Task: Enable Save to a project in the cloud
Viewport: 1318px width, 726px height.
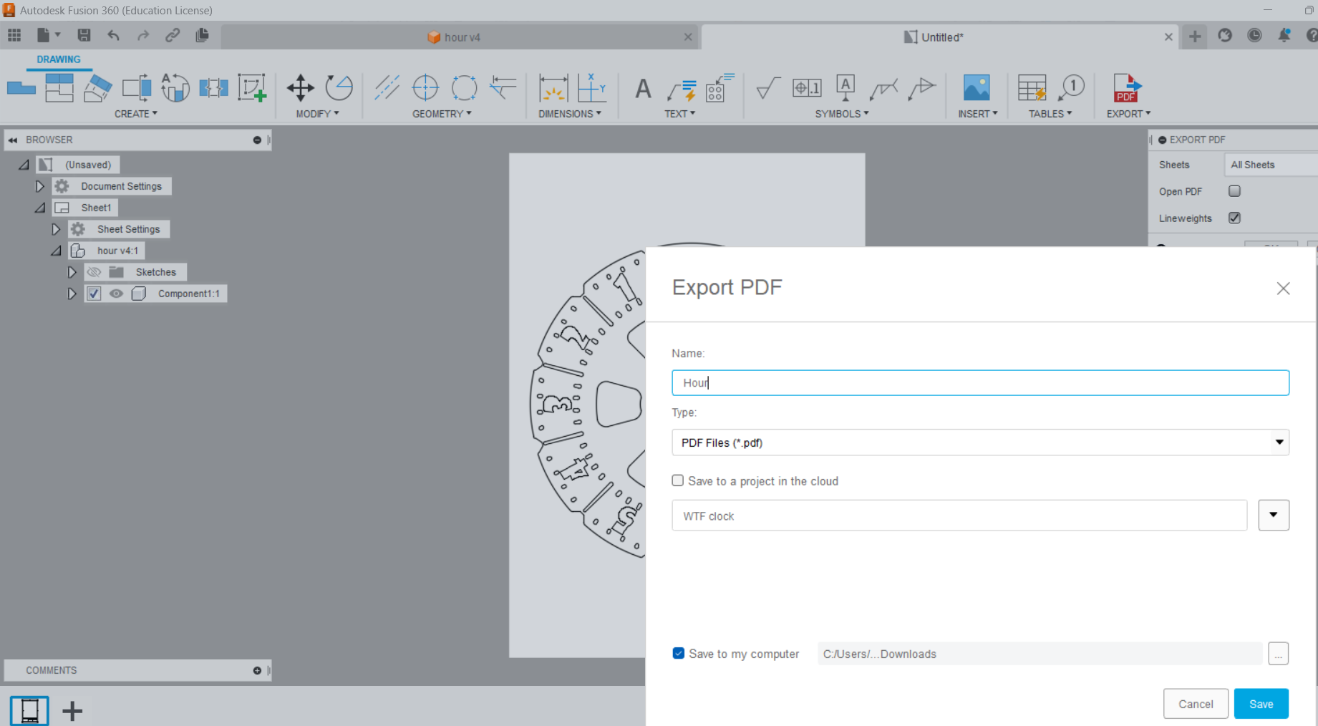Action: click(677, 480)
